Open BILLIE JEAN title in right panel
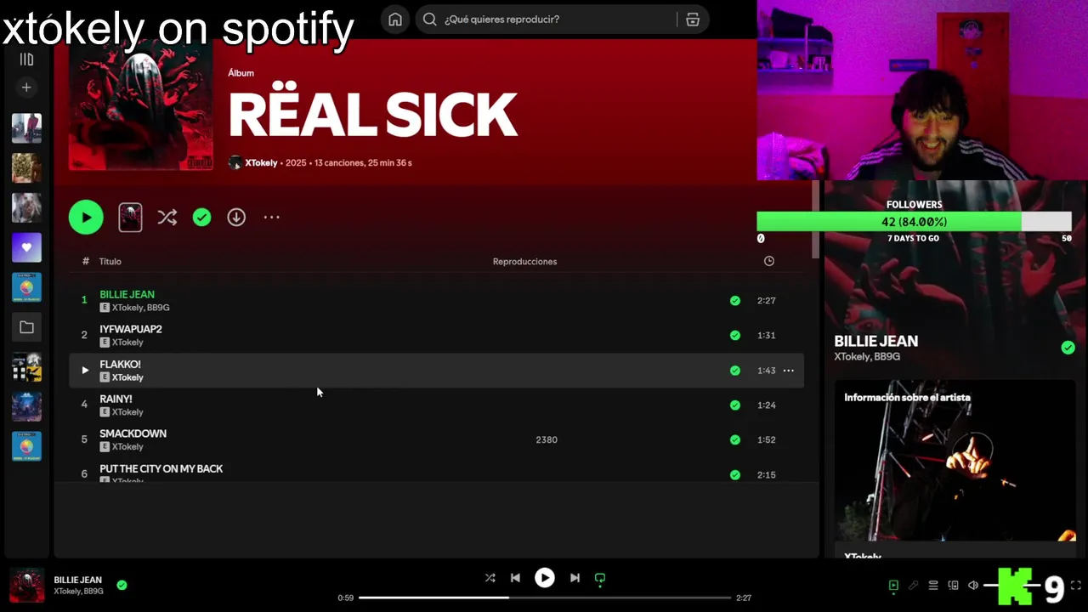This screenshot has width=1088, height=612. pos(875,341)
